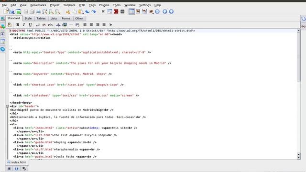The width and height of the screenshot is (306, 172).
Task: Click the Save icon
Action: [26, 11]
